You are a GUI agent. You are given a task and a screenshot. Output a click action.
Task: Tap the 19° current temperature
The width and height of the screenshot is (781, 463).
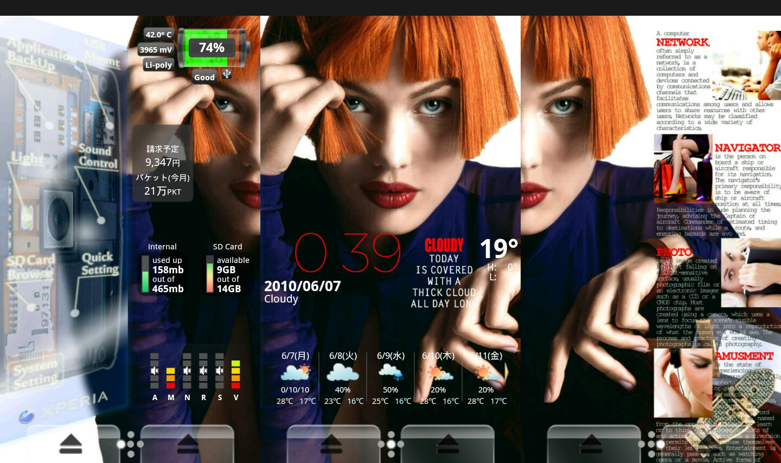pos(499,249)
